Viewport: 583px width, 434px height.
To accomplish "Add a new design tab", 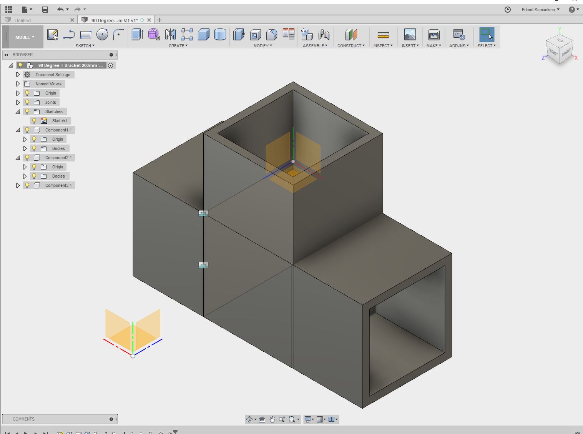I will point(159,20).
